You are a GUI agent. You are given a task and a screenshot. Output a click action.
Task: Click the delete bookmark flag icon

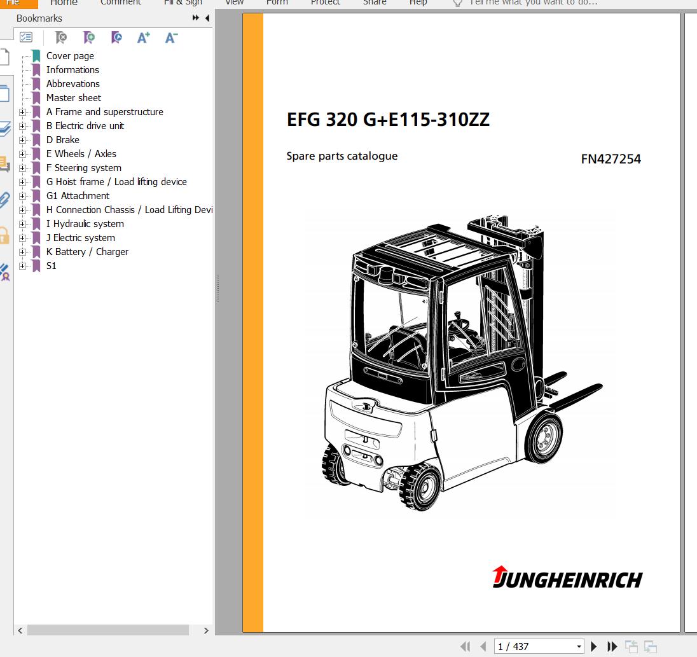(61, 38)
